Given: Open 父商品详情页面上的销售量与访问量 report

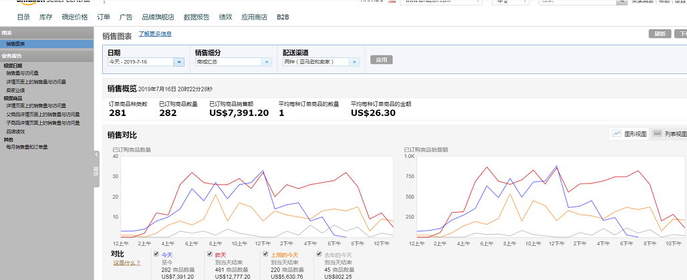Looking at the screenshot, I should pos(43,115).
